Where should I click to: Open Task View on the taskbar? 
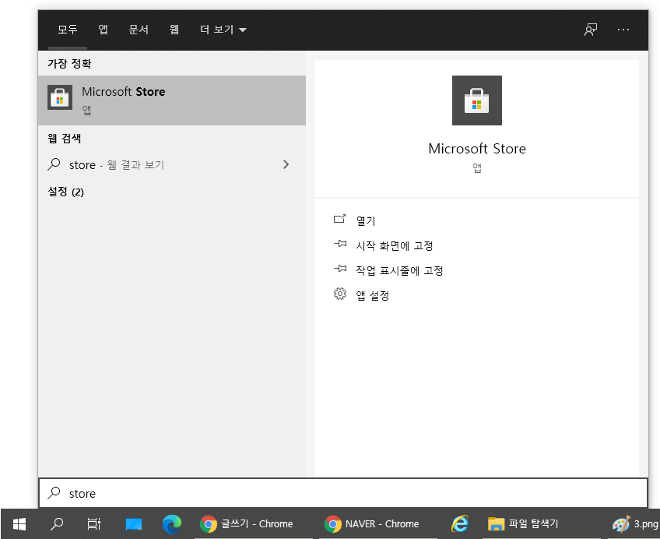coord(94,524)
